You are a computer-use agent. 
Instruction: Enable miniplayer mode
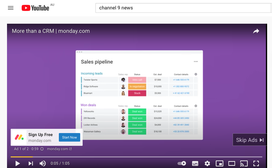[220, 163]
